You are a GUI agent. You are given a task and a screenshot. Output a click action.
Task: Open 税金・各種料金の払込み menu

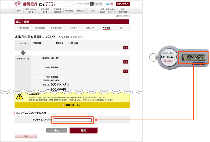[108, 11]
